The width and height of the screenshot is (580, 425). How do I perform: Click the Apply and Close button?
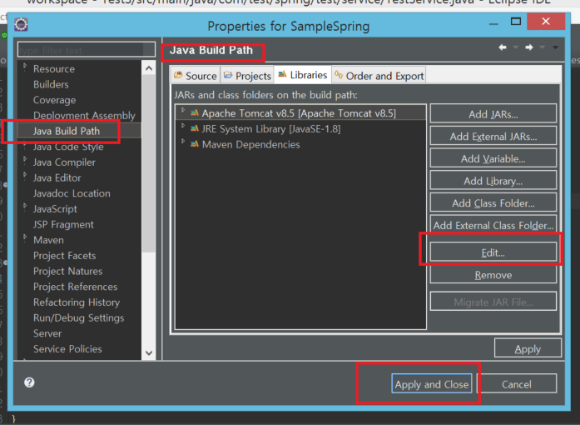432,384
